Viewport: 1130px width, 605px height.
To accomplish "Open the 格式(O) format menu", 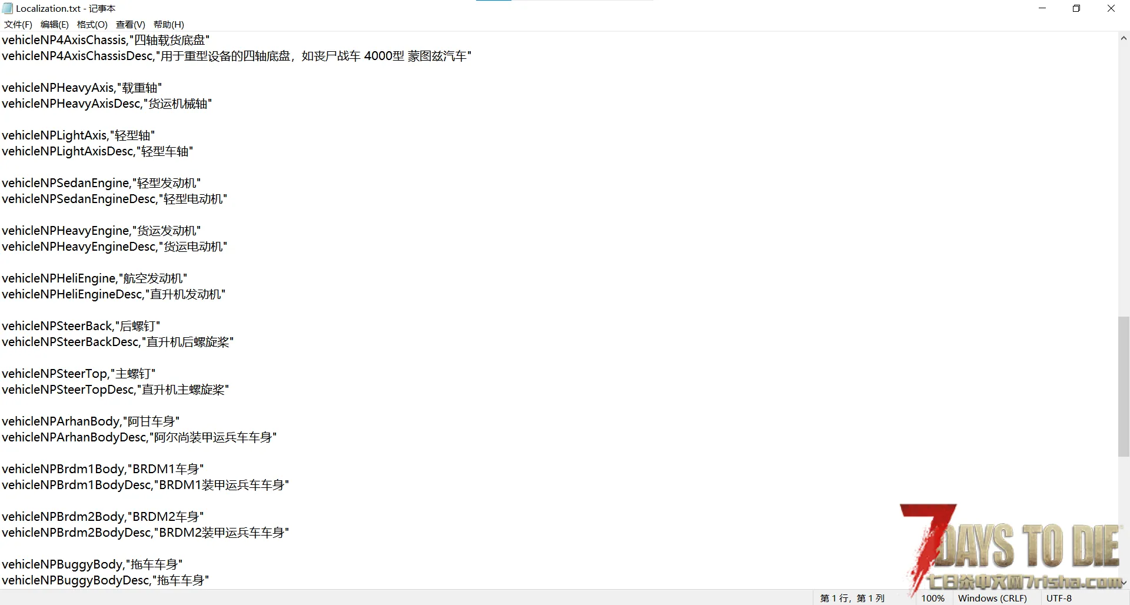I will pos(92,24).
